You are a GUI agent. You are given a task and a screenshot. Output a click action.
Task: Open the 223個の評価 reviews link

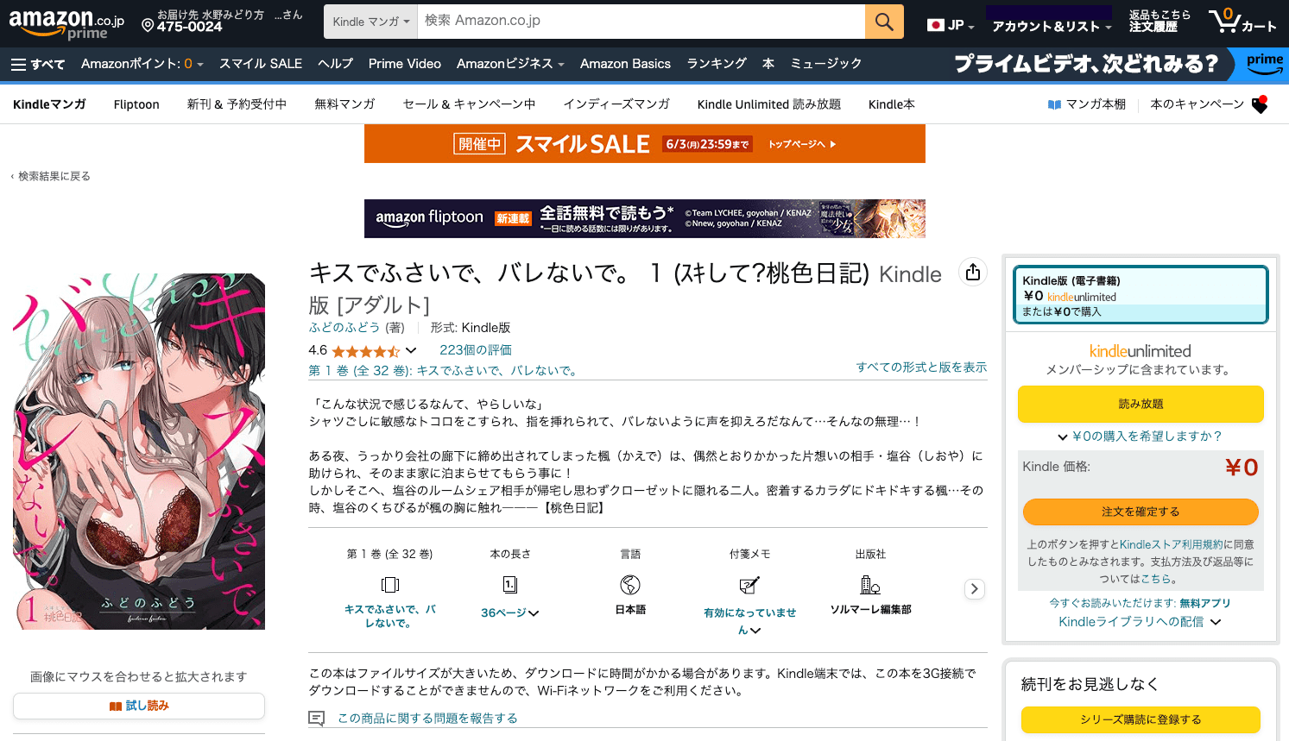pos(475,350)
